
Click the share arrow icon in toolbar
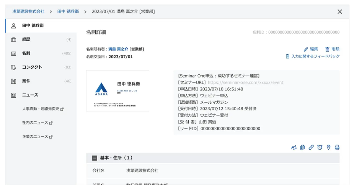coord(294,148)
